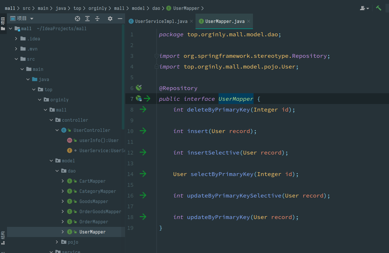The image size is (389, 253).
Task: Collapse the mall project root node
Action: (10, 28)
